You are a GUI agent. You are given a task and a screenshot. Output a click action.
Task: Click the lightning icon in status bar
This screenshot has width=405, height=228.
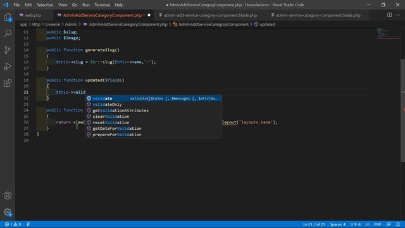pos(28,224)
